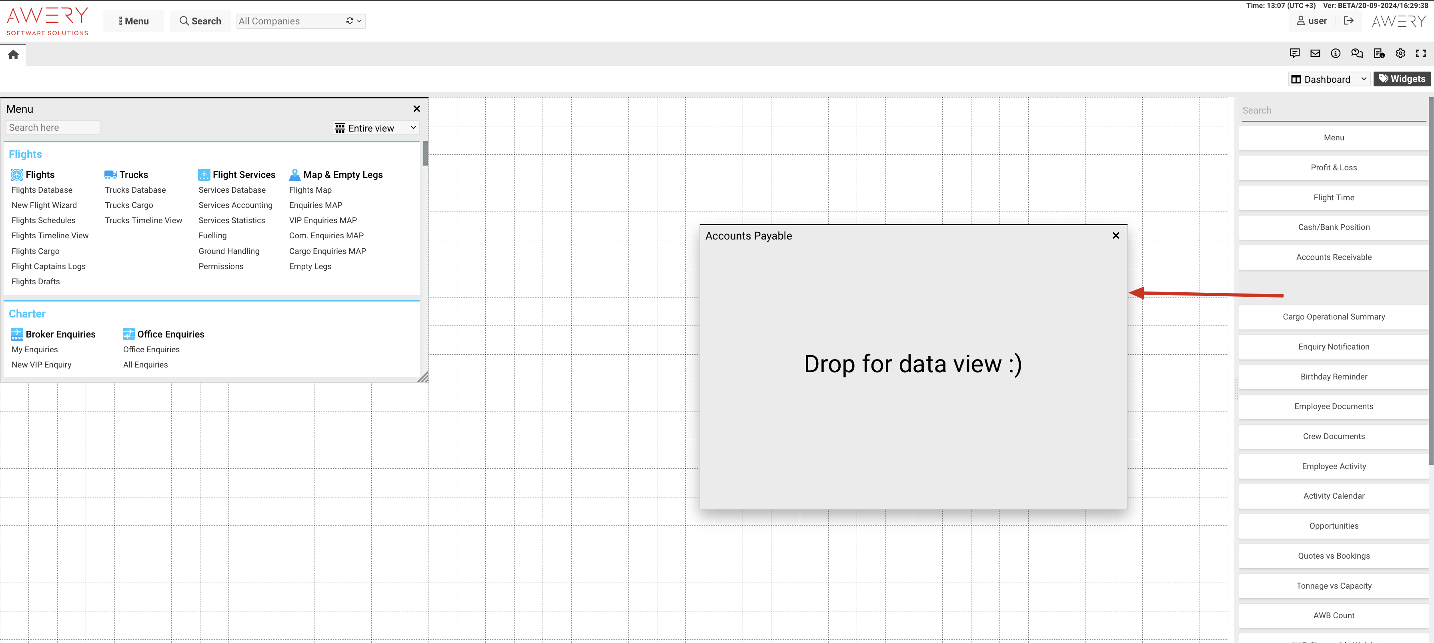
Task: Open the Entire view dropdown
Action: coord(377,128)
